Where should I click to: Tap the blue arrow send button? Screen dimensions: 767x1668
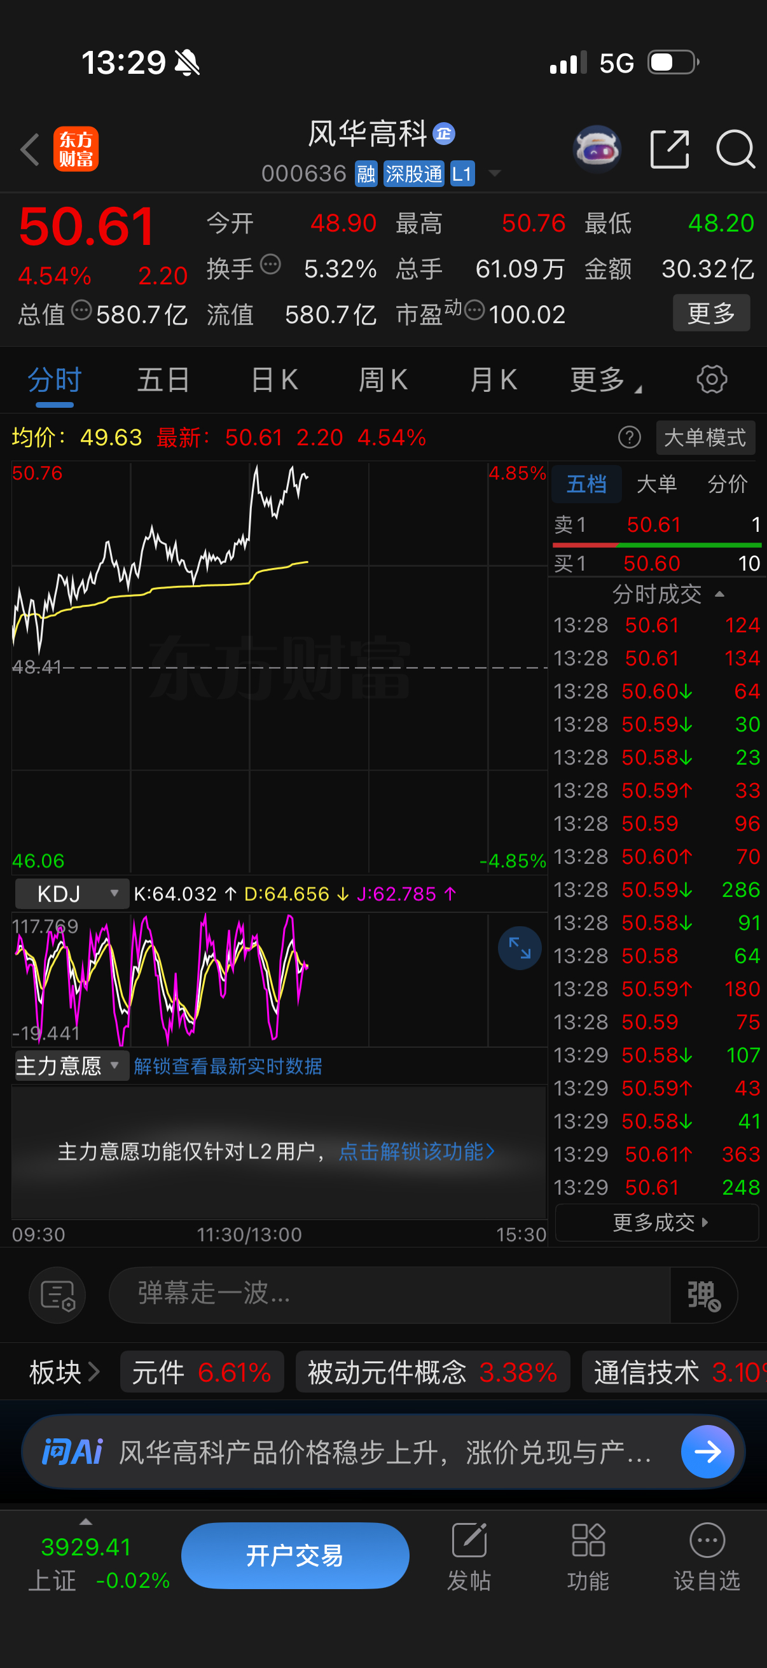click(x=707, y=1451)
